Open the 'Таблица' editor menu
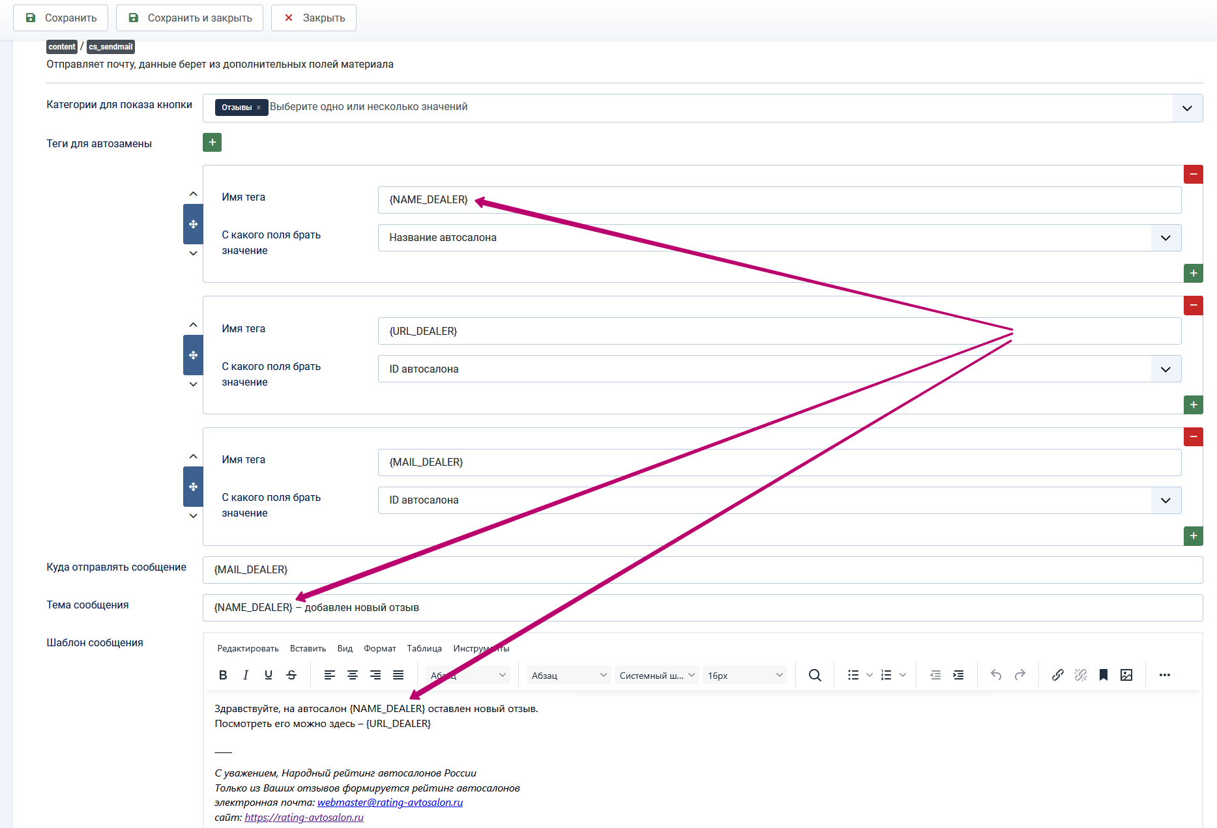1217x828 pixels. [x=424, y=648]
